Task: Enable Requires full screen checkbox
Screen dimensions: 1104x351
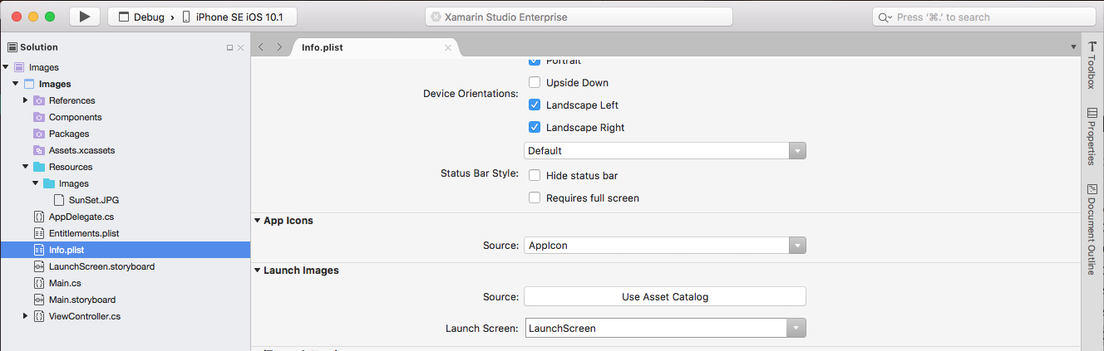Action: click(535, 198)
